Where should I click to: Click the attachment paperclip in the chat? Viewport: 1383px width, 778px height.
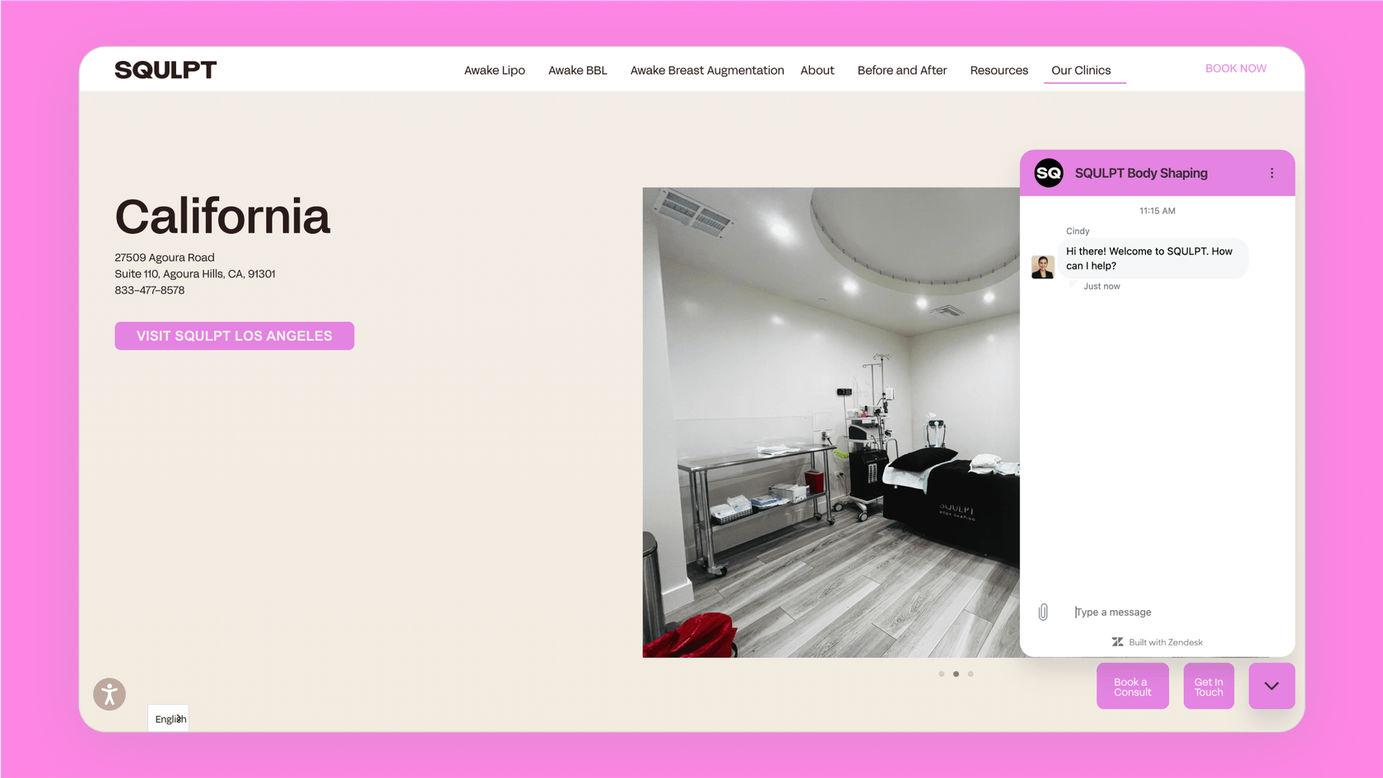[1044, 612]
